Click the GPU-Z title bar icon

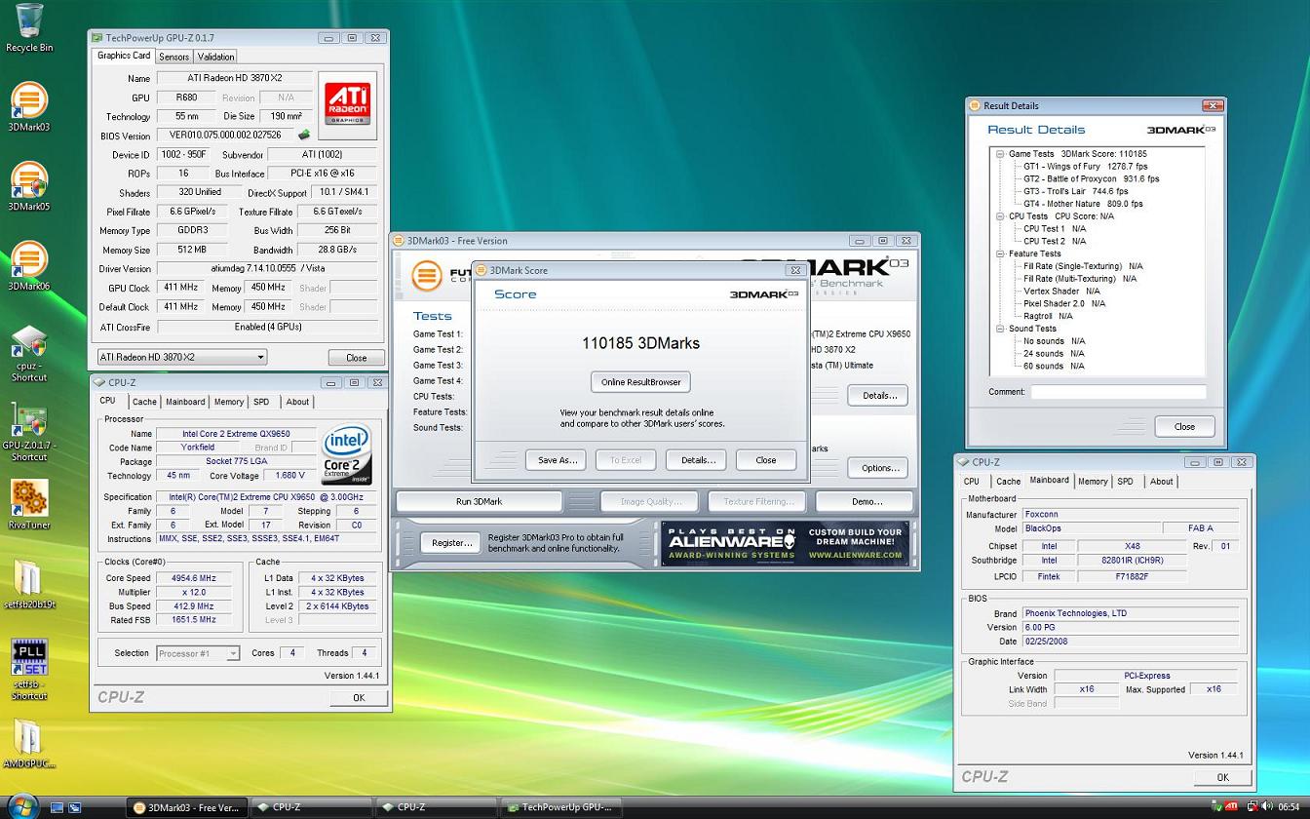pos(97,38)
